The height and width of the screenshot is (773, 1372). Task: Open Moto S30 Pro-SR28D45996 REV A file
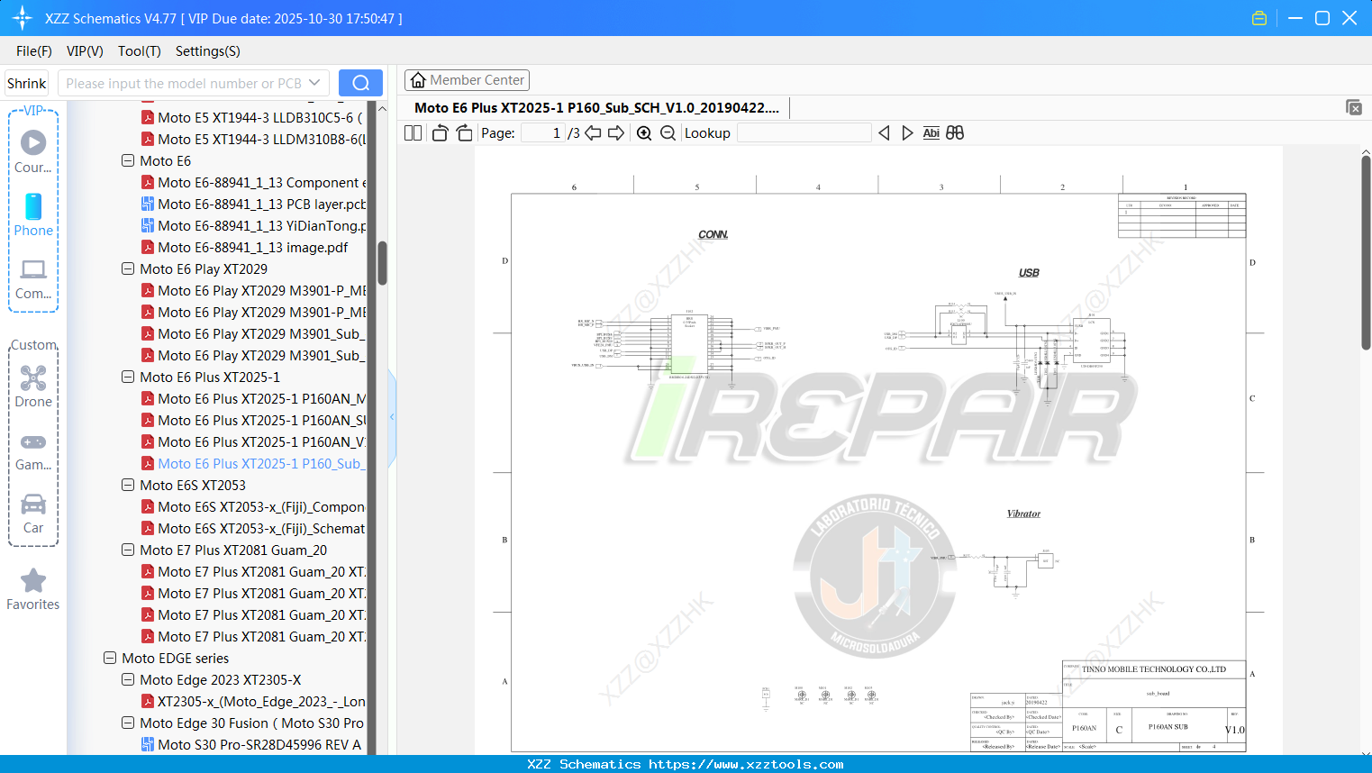(251, 745)
